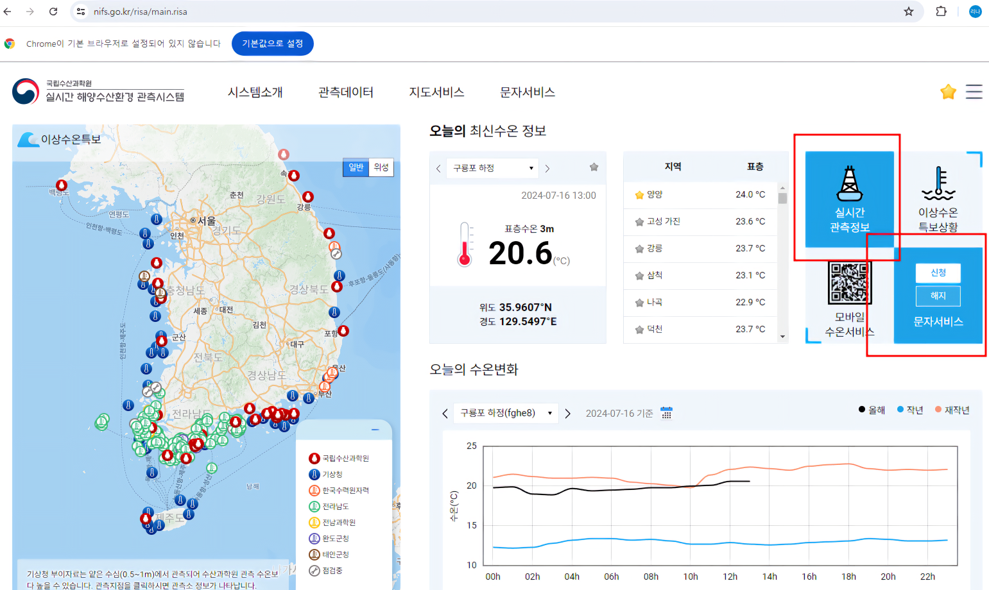Click the 국립수산과학원 site logo
This screenshot has width=989, height=590.
coord(98,92)
